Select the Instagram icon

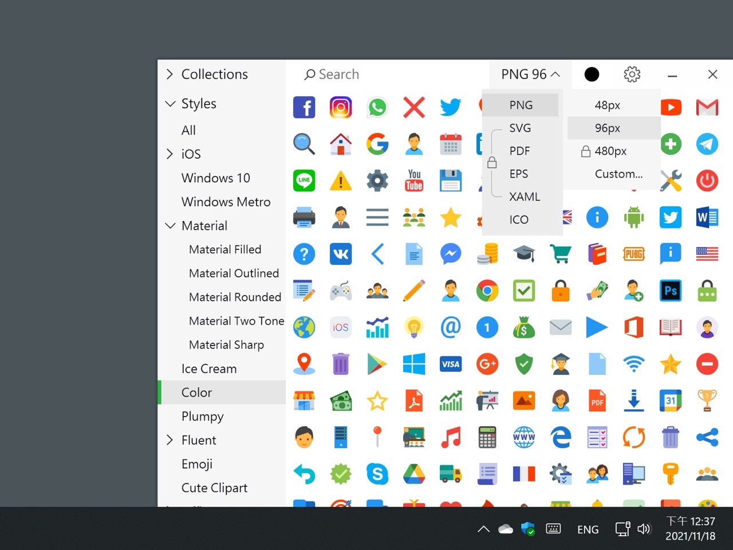pos(341,107)
